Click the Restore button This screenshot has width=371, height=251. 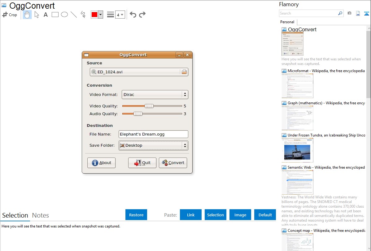point(136,215)
